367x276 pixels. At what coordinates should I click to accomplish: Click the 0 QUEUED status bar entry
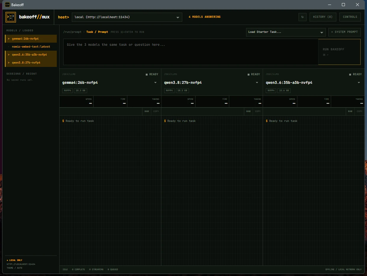click(113, 269)
